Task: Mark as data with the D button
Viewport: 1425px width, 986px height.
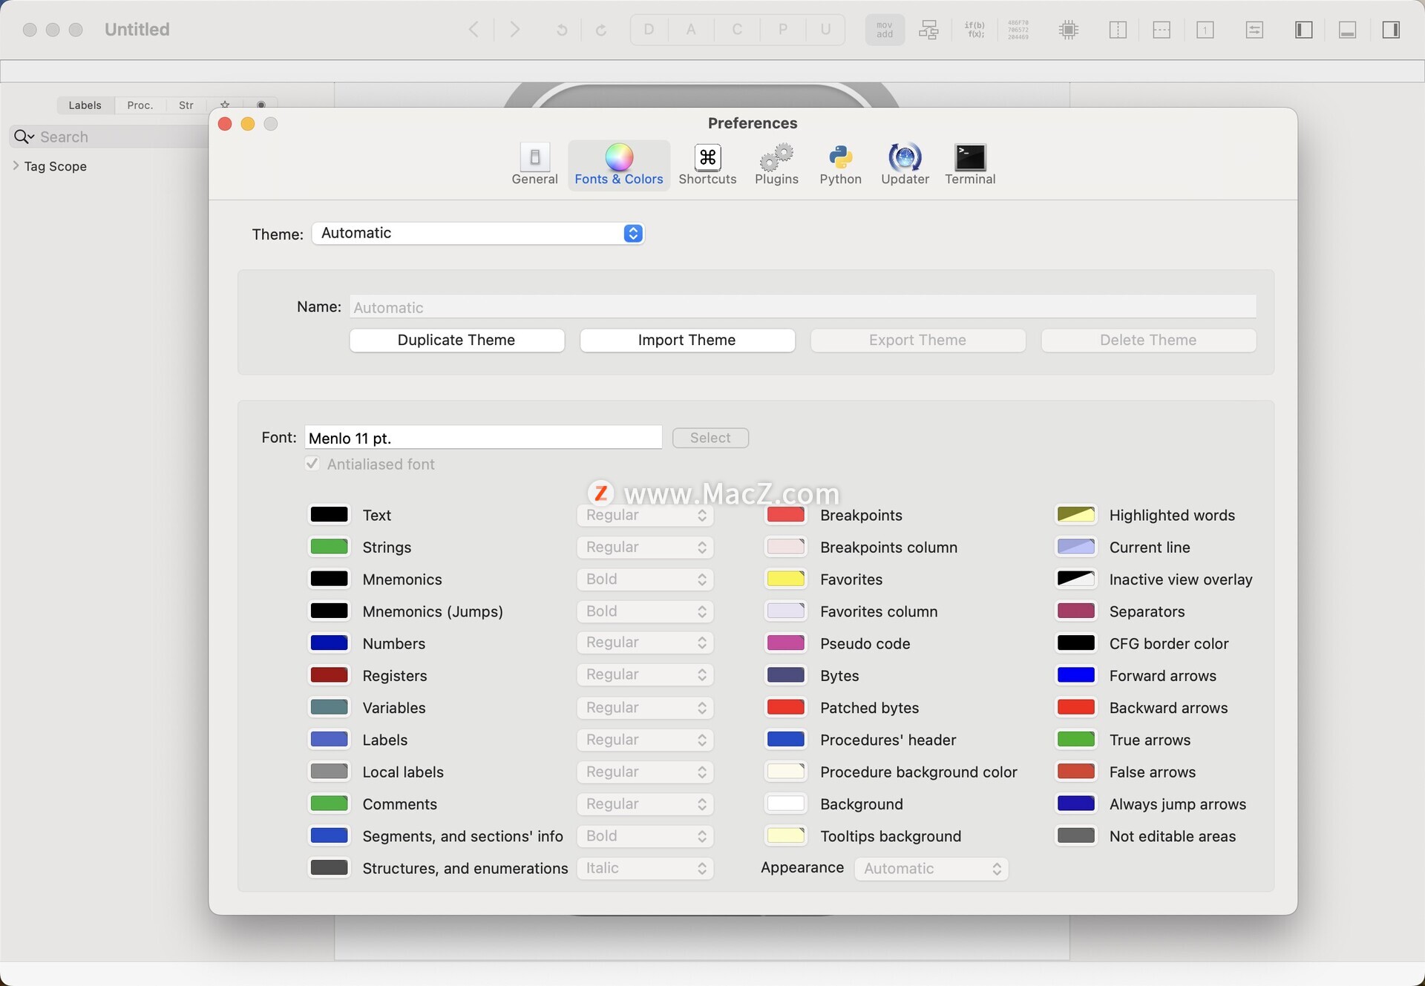Action: [649, 30]
